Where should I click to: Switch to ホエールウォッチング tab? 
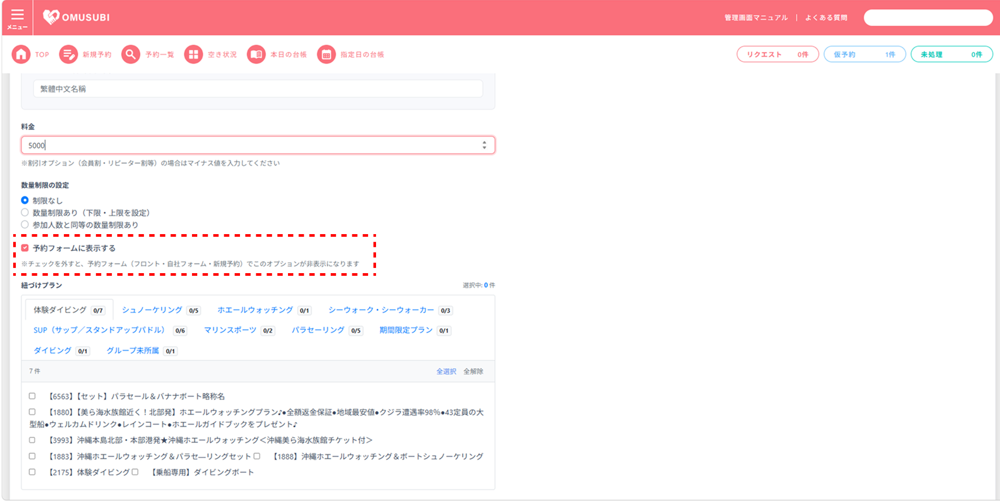click(264, 310)
